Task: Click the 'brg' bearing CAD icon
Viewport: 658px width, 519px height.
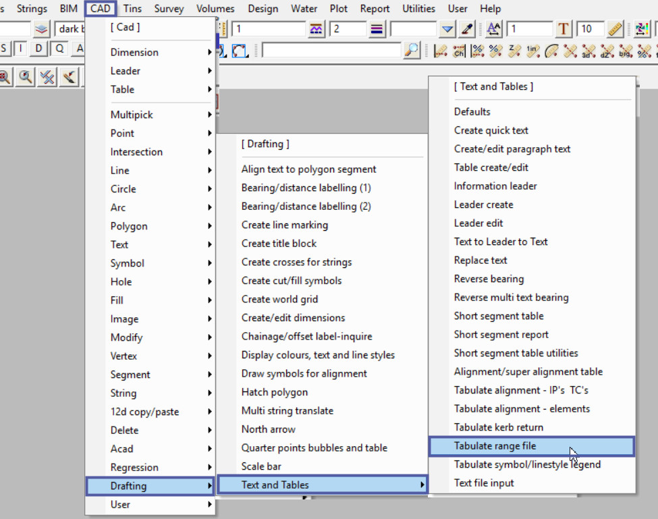Action: click(x=625, y=51)
